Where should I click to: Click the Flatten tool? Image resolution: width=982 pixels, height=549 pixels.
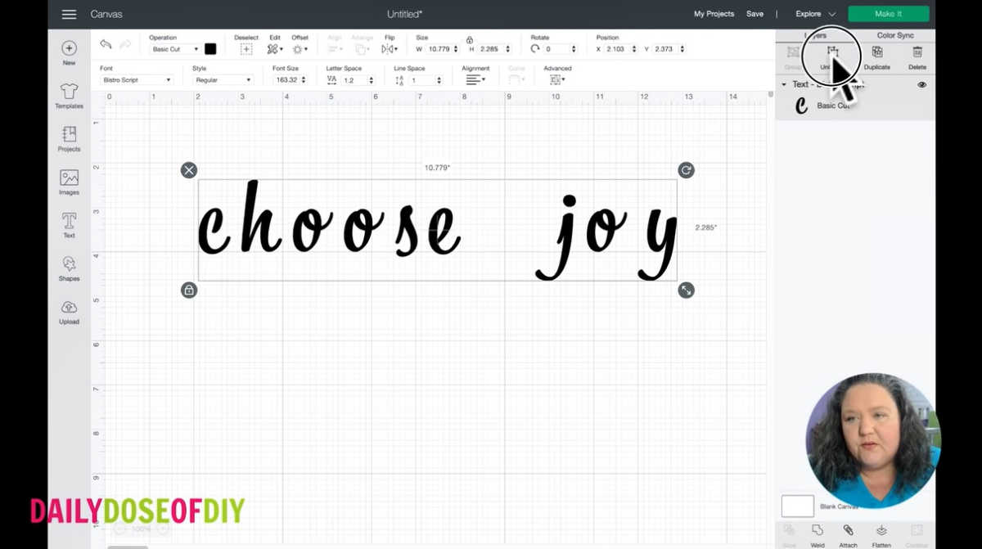881,530
